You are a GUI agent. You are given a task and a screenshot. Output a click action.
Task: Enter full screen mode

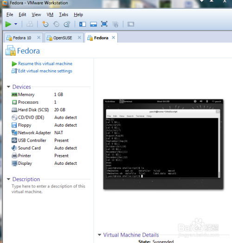tap(104, 24)
